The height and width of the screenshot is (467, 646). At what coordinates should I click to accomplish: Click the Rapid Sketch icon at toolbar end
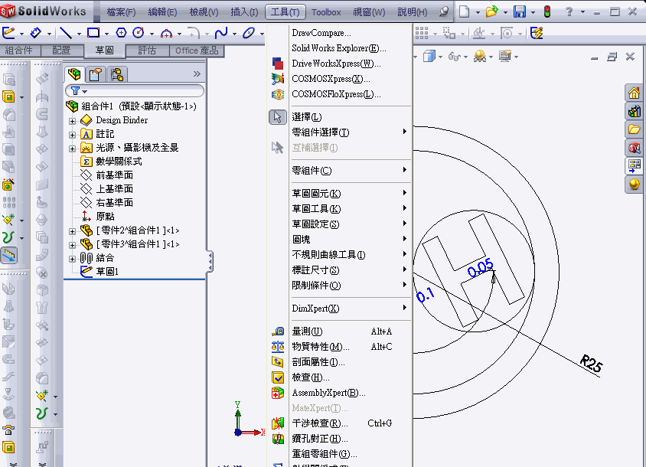point(537,33)
